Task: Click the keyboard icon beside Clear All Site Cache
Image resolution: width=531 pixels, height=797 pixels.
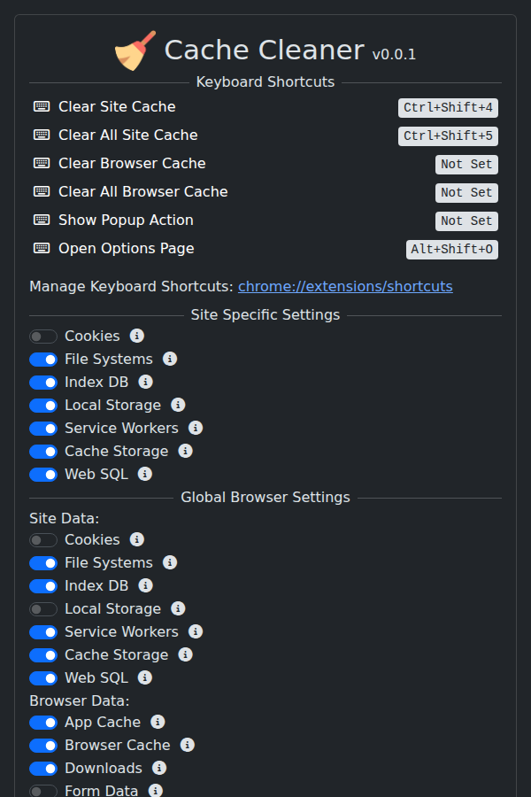Action: 41,135
